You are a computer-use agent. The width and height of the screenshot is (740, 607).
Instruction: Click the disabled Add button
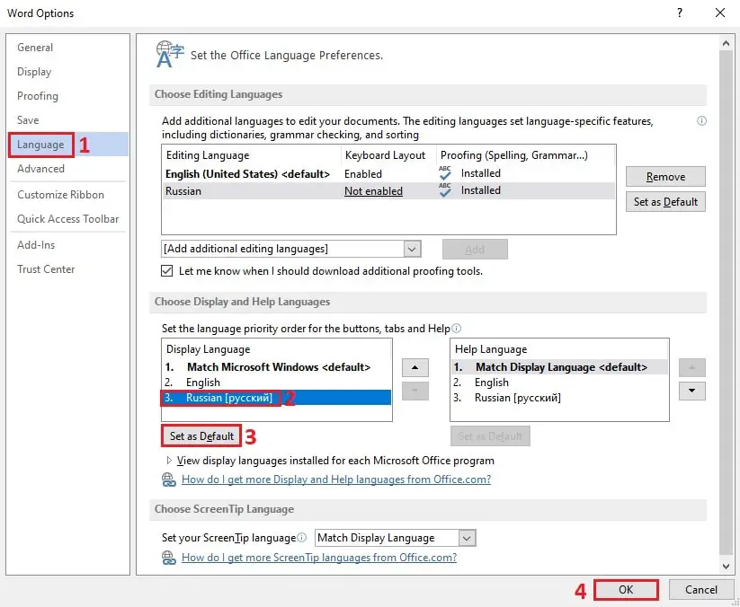pyautogui.click(x=475, y=250)
